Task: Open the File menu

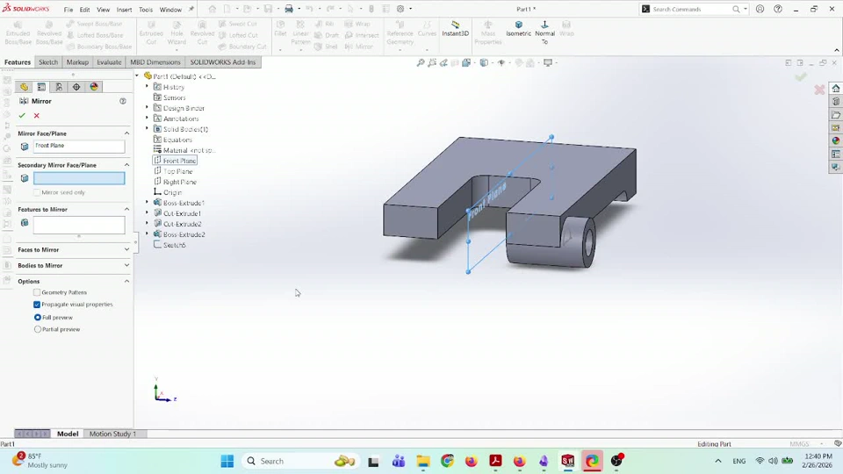Action: point(68,10)
